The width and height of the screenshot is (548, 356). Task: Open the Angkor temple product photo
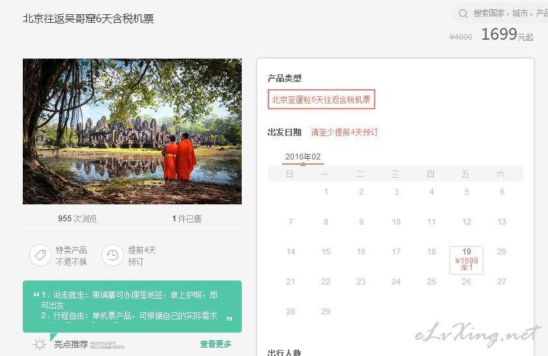tap(132, 131)
